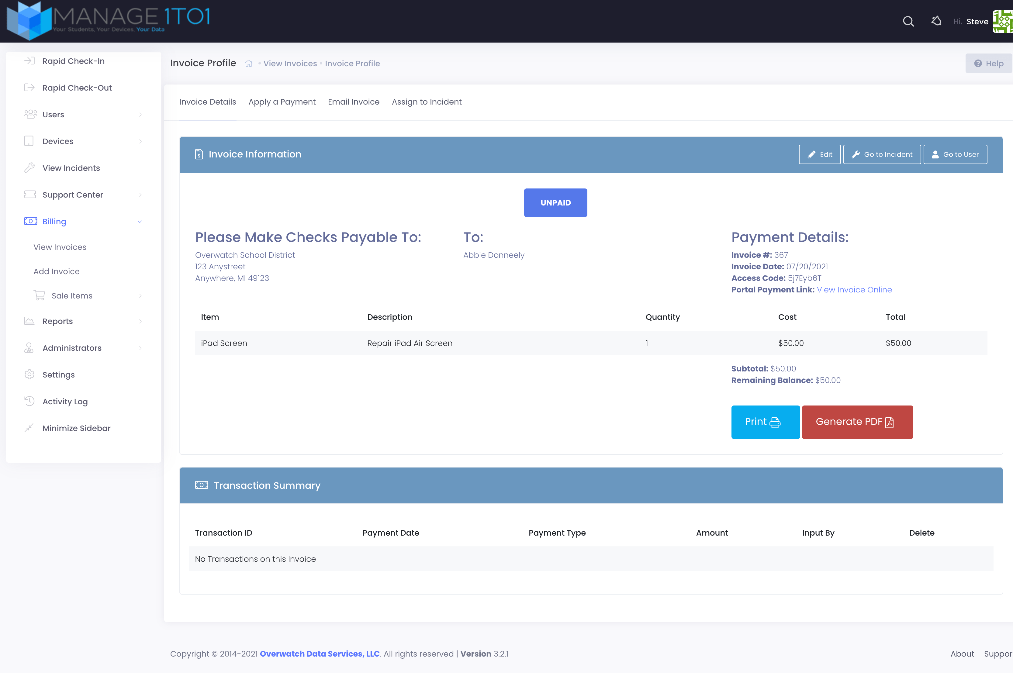The height and width of the screenshot is (673, 1013).
Task: Click the iPad Screen item cell
Action: click(224, 343)
